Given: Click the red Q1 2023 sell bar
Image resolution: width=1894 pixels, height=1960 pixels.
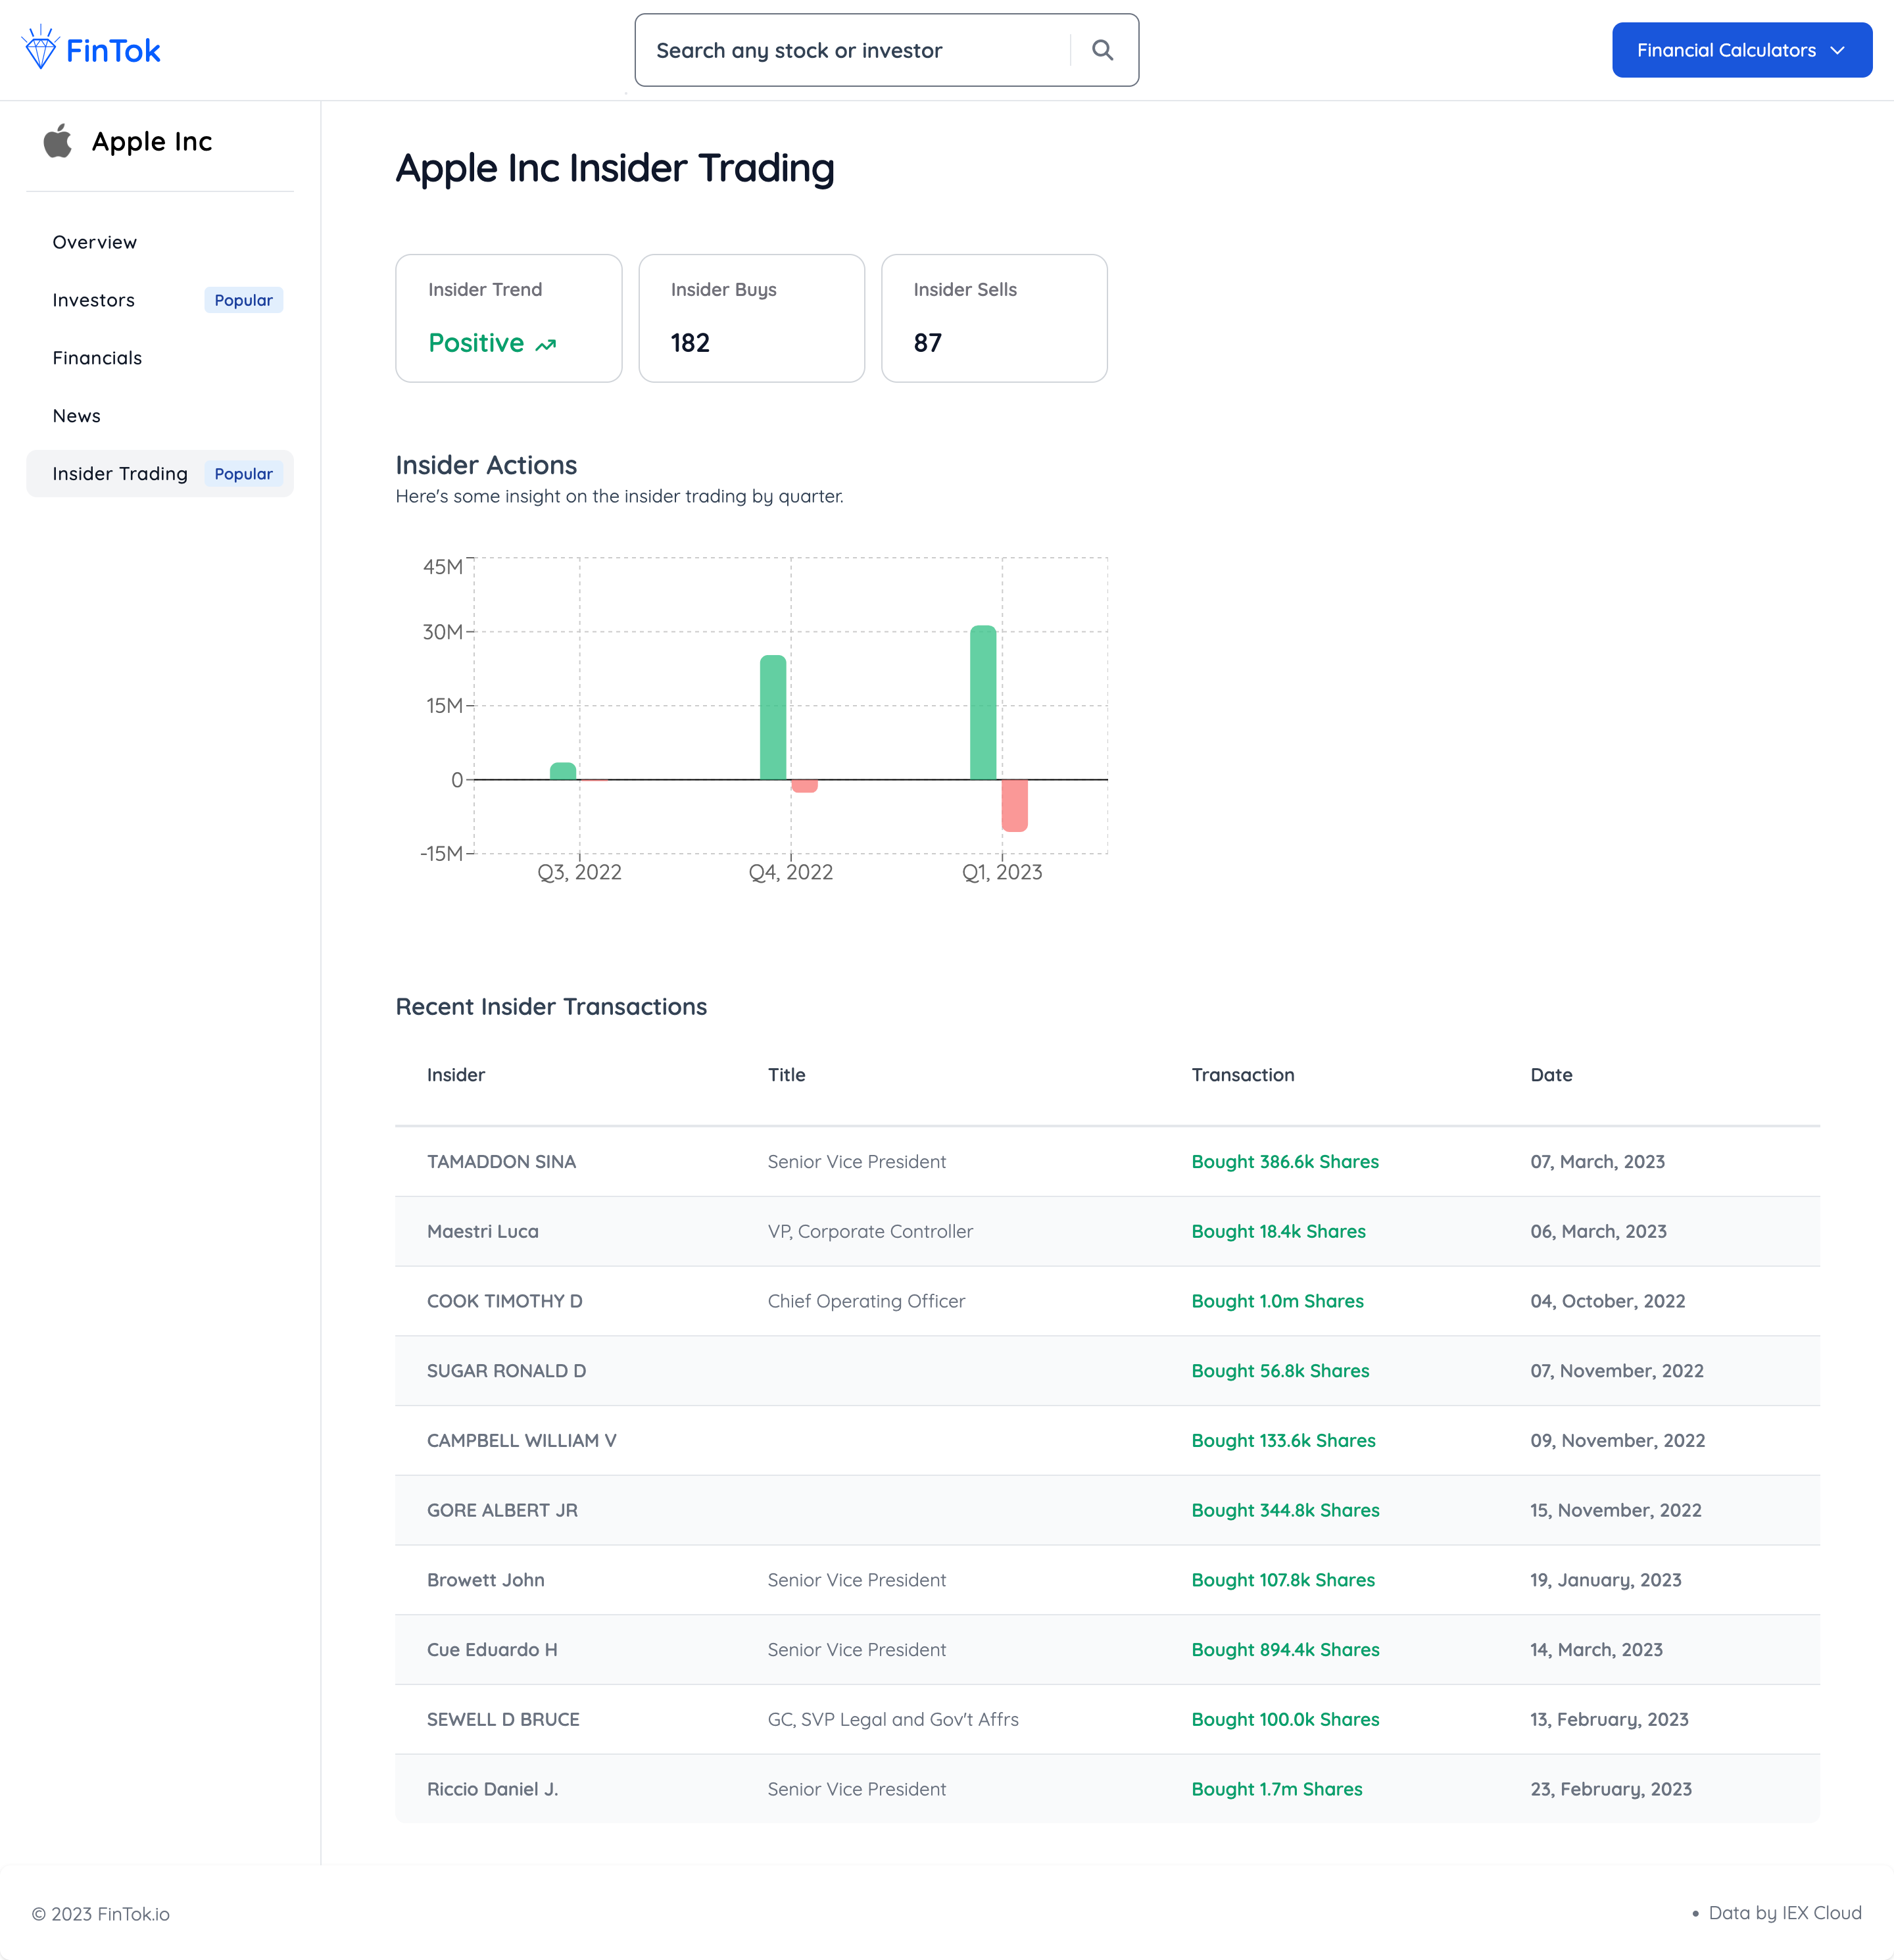Looking at the screenshot, I should [1014, 805].
